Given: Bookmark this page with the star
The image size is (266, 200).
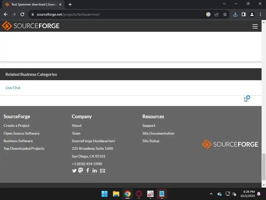Looking at the screenshot, I should click(225, 15).
